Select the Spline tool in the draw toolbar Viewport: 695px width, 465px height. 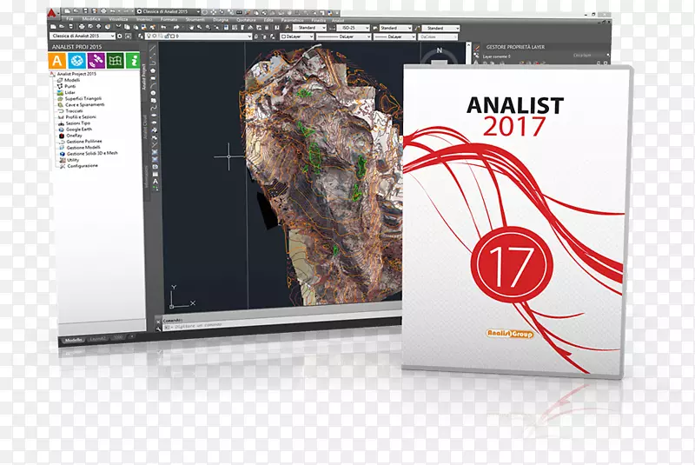(155, 108)
